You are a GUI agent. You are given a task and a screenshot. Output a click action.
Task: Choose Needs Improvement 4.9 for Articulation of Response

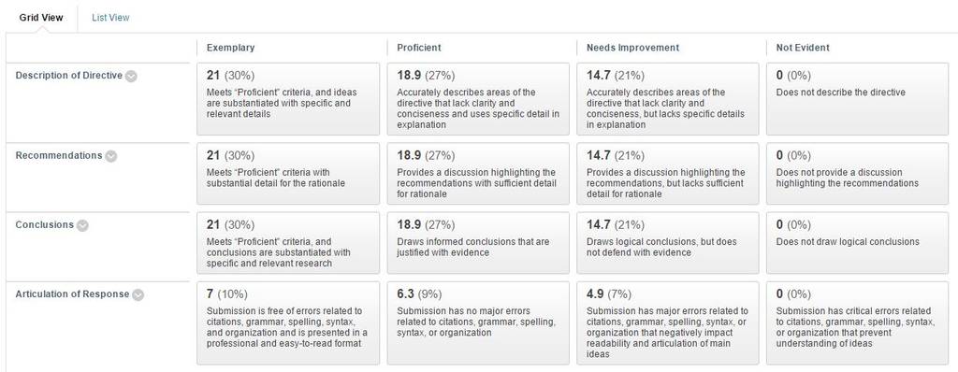pyautogui.click(x=668, y=323)
